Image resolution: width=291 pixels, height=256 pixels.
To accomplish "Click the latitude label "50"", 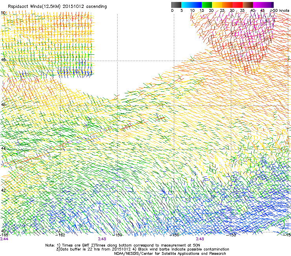I will pyautogui.click(x=3, y=13).
